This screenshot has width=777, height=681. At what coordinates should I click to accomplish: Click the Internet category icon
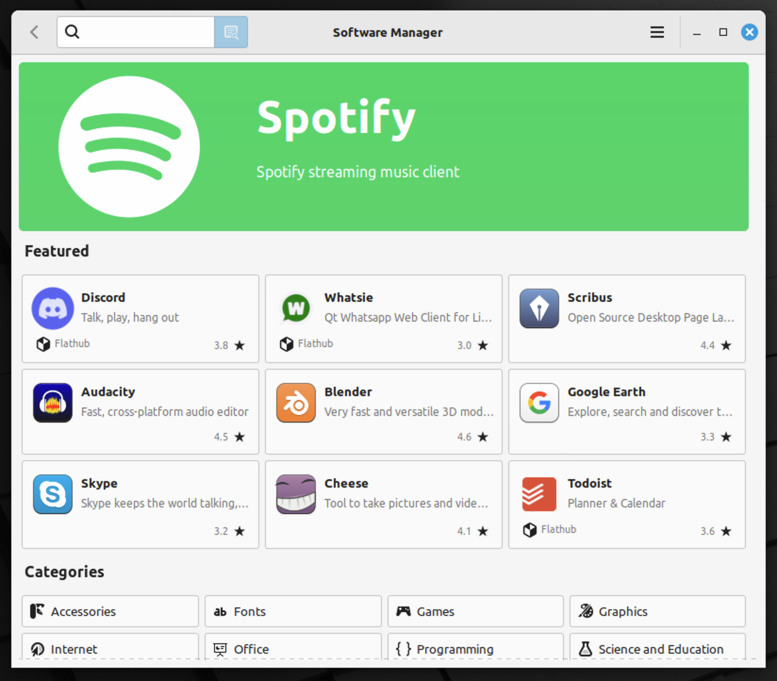pos(38,649)
